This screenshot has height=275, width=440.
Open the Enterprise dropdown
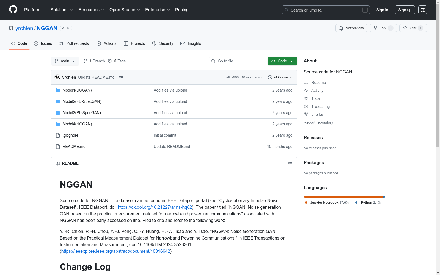[158, 10]
